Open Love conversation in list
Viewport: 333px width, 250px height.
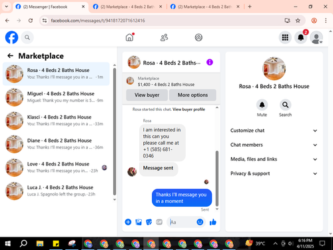tap(56, 167)
